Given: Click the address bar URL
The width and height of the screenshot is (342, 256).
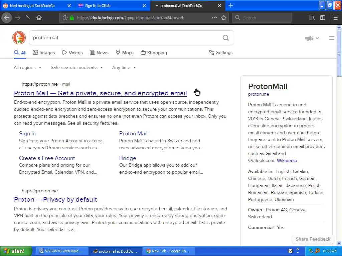Looking at the screenshot, I should [131, 18].
